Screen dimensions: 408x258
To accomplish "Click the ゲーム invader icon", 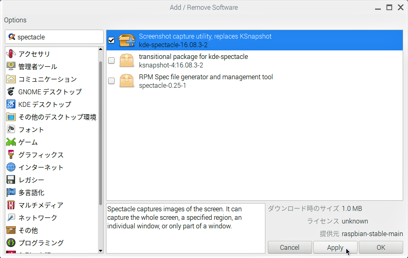I will [11, 142].
